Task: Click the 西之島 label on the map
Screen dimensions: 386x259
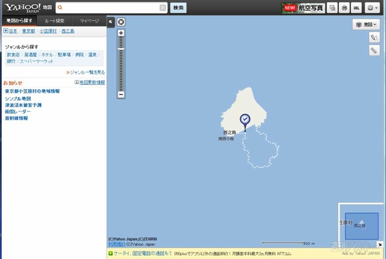Action: click(x=230, y=133)
